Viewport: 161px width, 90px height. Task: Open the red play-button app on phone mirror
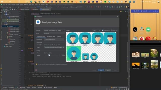pos(148,39)
